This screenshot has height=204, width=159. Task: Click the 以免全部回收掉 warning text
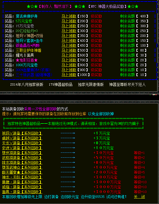coord(101,114)
